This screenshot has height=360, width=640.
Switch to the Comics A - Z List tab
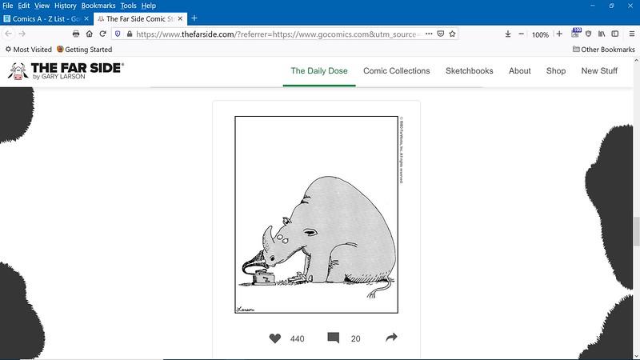coord(46,18)
